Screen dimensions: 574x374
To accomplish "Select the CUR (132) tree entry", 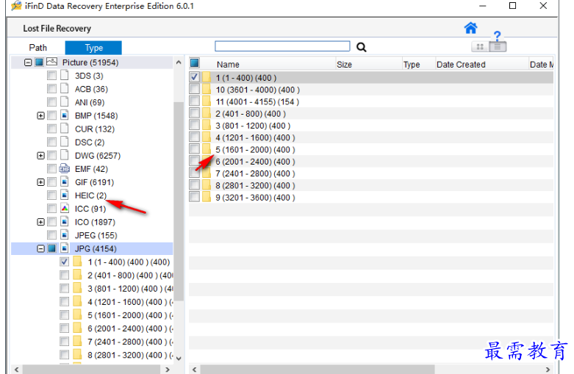I will (x=95, y=129).
